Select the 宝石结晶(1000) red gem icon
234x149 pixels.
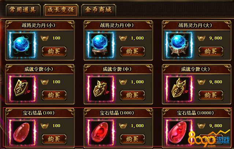coord(101,133)
